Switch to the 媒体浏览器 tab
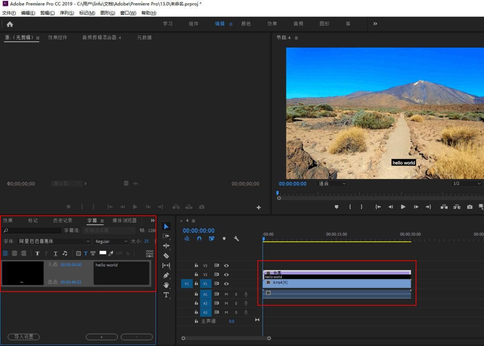Image resolution: width=484 pixels, height=346 pixels. (124, 220)
